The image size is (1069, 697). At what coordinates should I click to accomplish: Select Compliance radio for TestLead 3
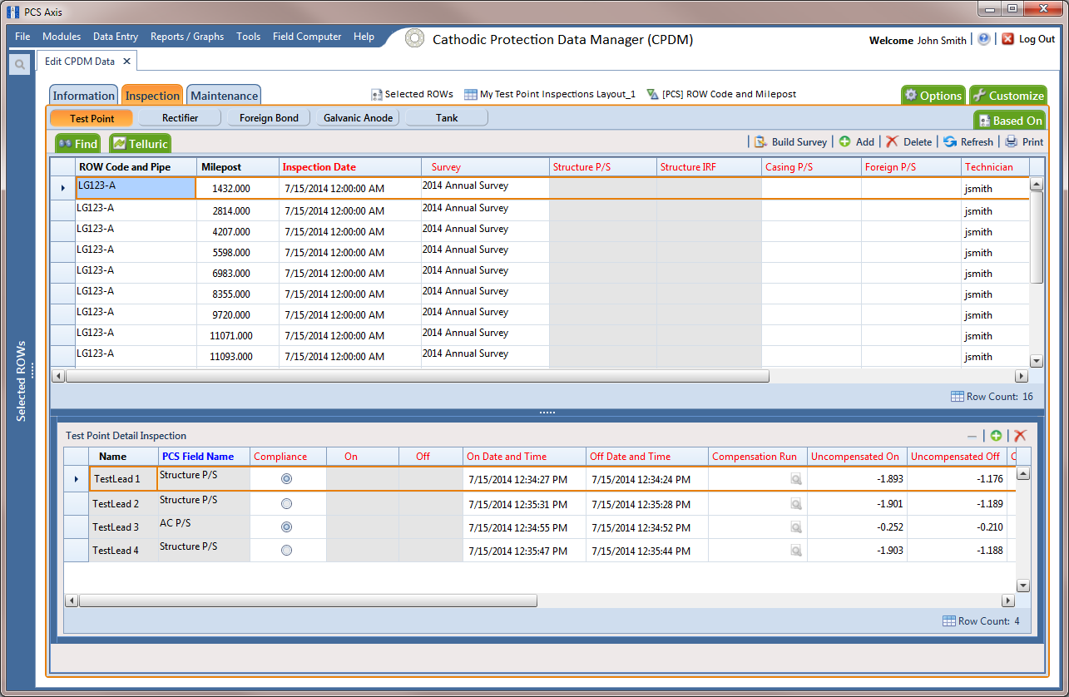coord(287,527)
